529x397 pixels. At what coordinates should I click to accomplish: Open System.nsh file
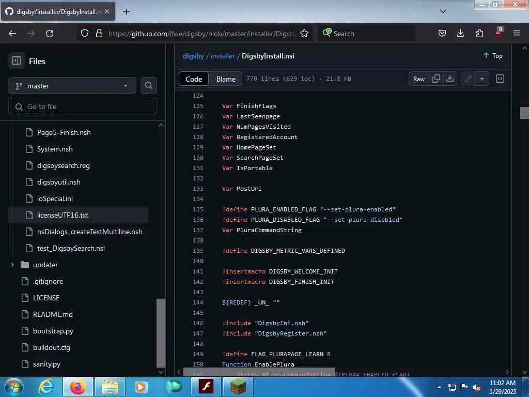click(55, 149)
